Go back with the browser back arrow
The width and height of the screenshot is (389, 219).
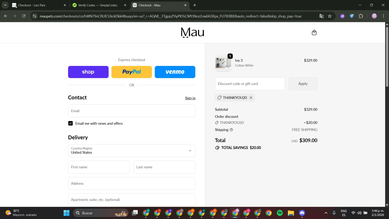(6, 16)
